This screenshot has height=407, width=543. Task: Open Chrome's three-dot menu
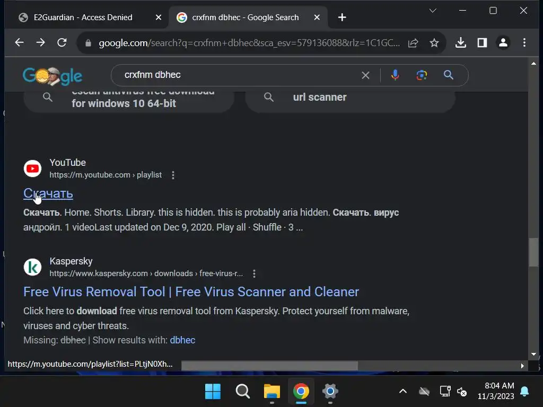tap(524, 42)
